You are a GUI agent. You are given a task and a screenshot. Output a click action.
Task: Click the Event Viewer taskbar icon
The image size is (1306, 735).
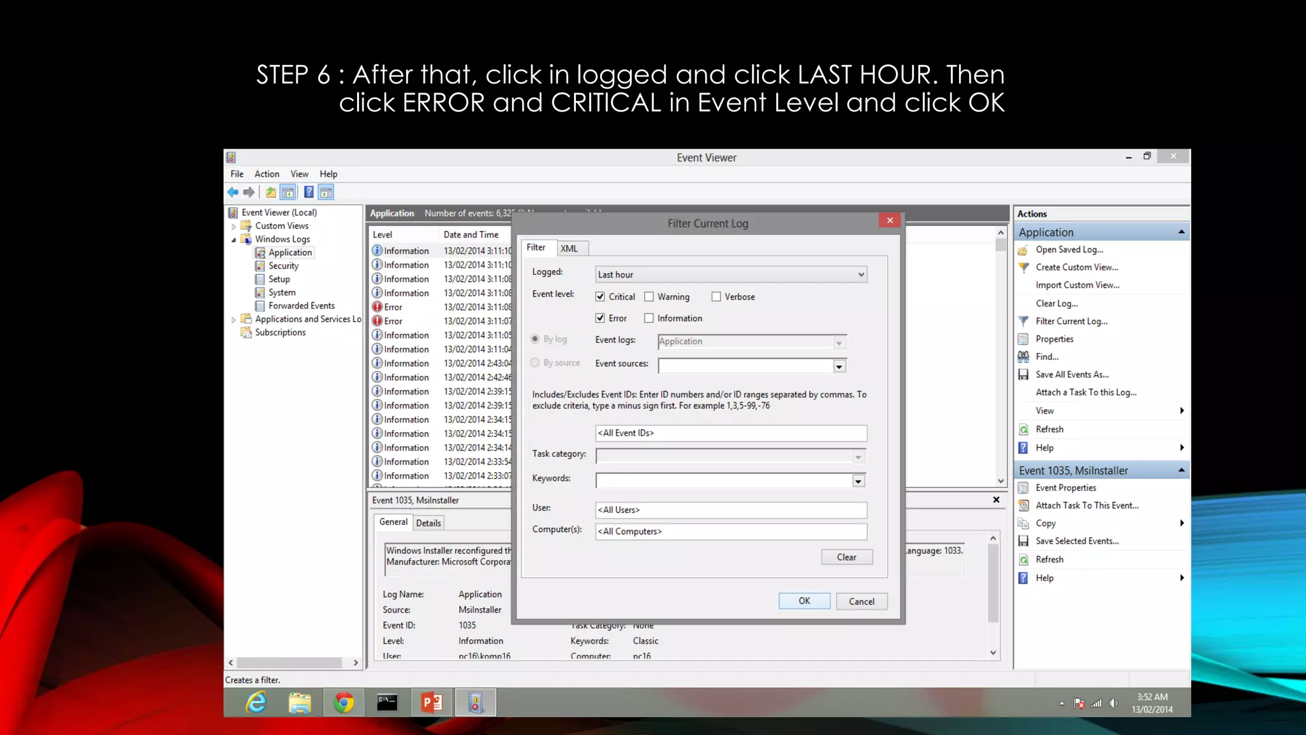(x=475, y=702)
